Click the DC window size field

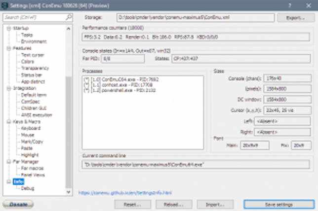click(287, 100)
